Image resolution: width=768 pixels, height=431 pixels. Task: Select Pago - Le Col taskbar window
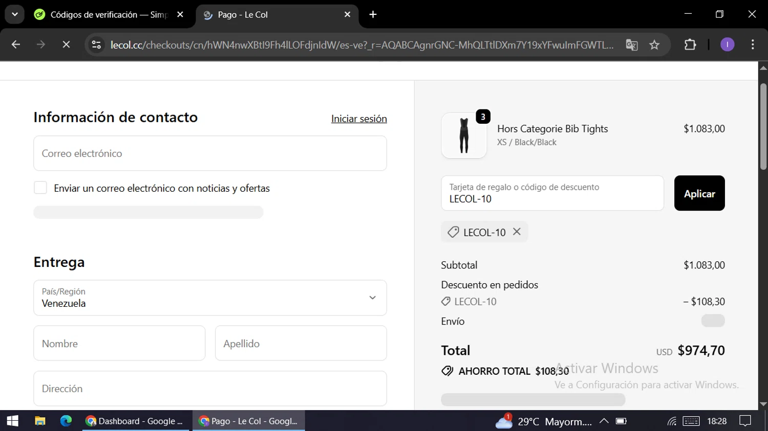pyautogui.click(x=249, y=421)
